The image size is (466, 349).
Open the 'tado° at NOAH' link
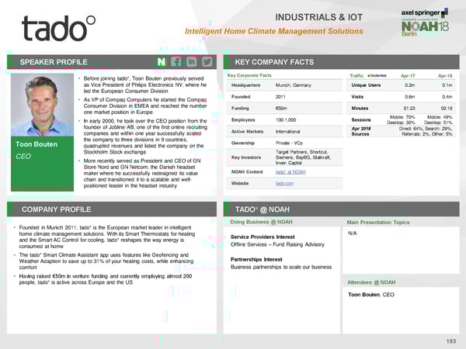[x=269, y=171]
